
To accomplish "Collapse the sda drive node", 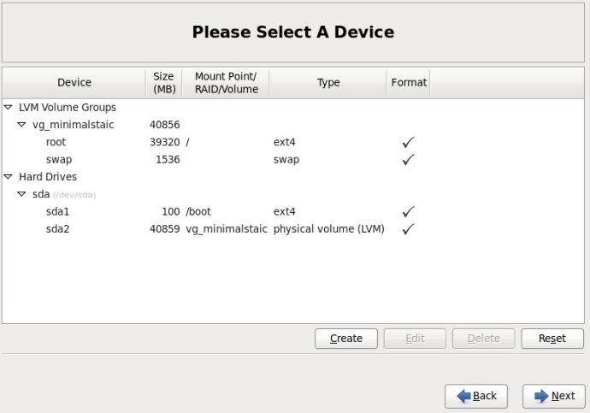I will coord(21,194).
